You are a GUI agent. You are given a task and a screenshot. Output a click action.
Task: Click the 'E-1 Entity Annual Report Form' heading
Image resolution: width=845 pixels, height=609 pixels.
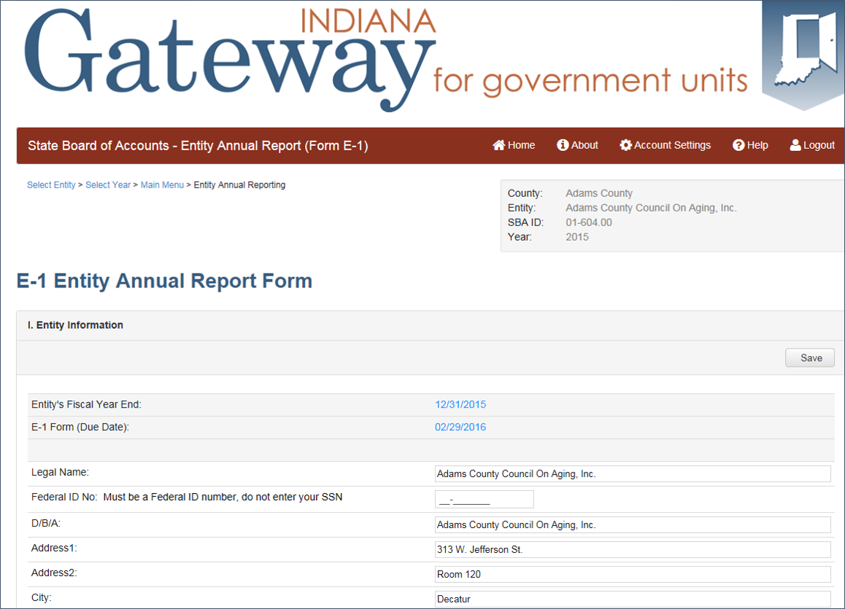[164, 281]
